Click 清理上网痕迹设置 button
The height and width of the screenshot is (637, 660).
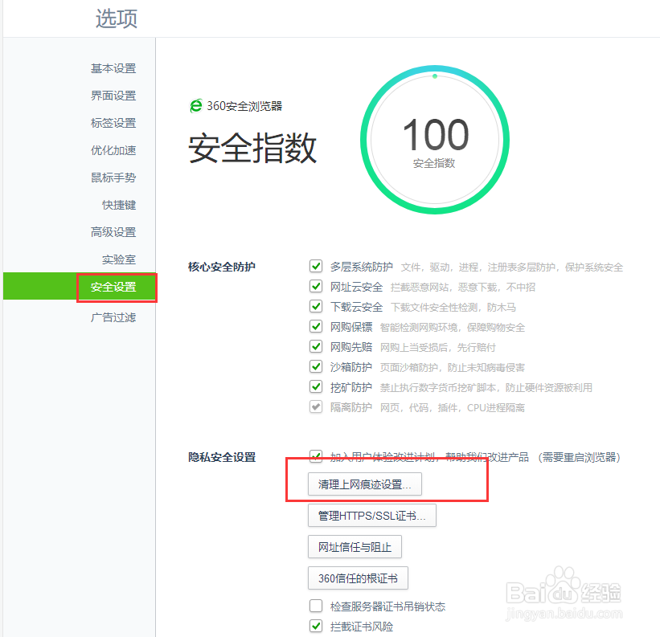pyautogui.click(x=364, y=484)
